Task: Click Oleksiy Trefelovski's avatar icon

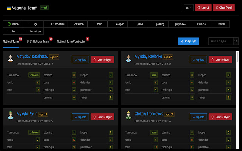Action: 129,116
